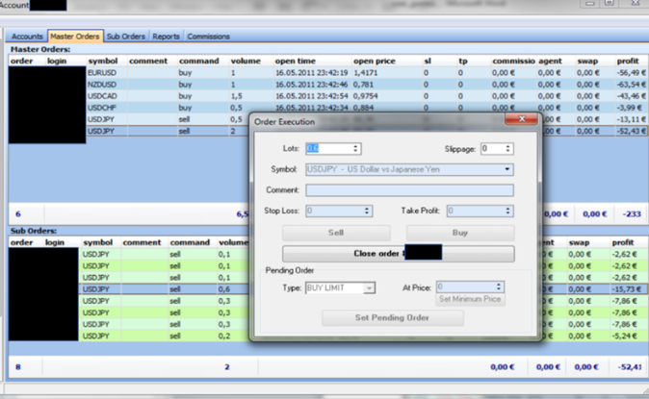Click the Sell button
Screen dimensions: 649x399
[x=336, y=233]
